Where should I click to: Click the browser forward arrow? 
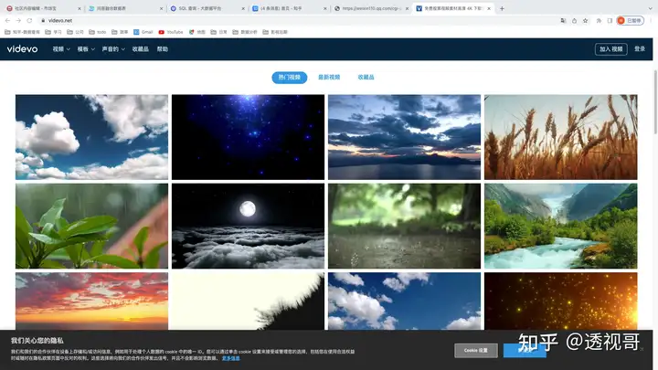[x=18, y=20]
